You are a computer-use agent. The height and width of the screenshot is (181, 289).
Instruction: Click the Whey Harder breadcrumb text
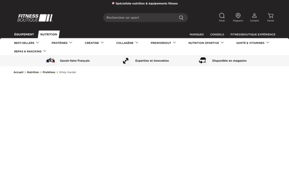pos(68,72)
